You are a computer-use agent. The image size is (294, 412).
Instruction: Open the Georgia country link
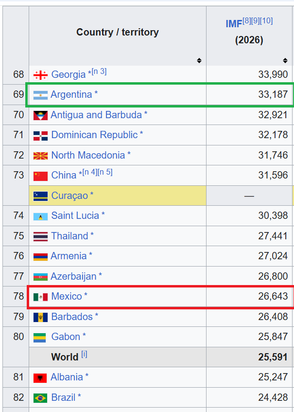pos(69,74)
